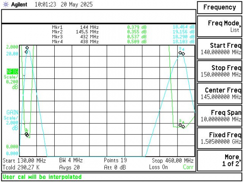Click the Mkr4 438 MHz readout row

123,42
